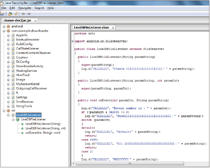Click the onEvent method icon in tree
The height and width of the screenshot is (168, 210).
click(22, 133)
